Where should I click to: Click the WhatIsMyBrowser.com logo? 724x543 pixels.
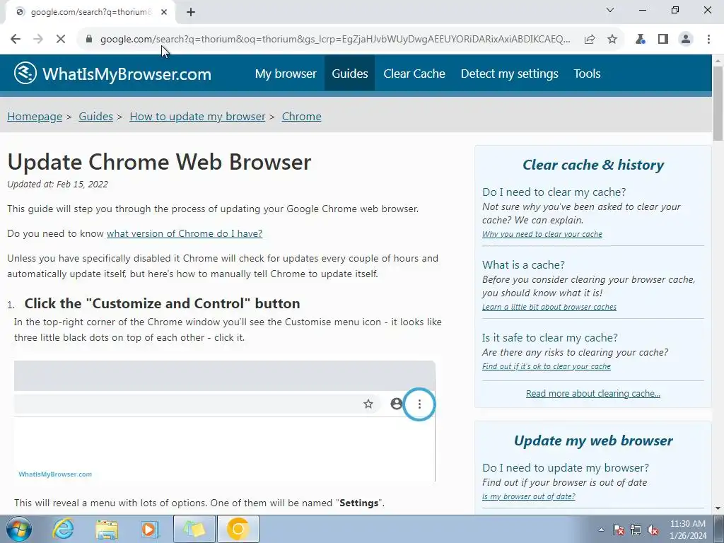coord(112,74)
